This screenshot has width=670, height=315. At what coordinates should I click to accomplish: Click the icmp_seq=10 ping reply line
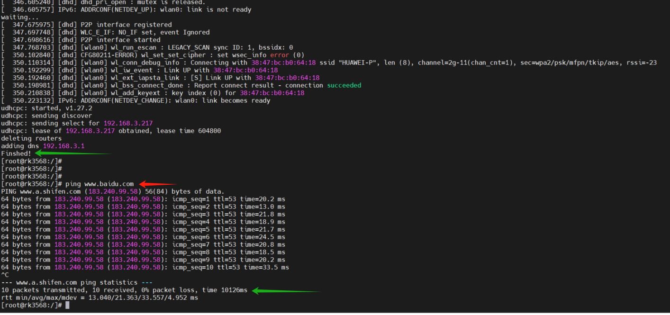point(145,267)
